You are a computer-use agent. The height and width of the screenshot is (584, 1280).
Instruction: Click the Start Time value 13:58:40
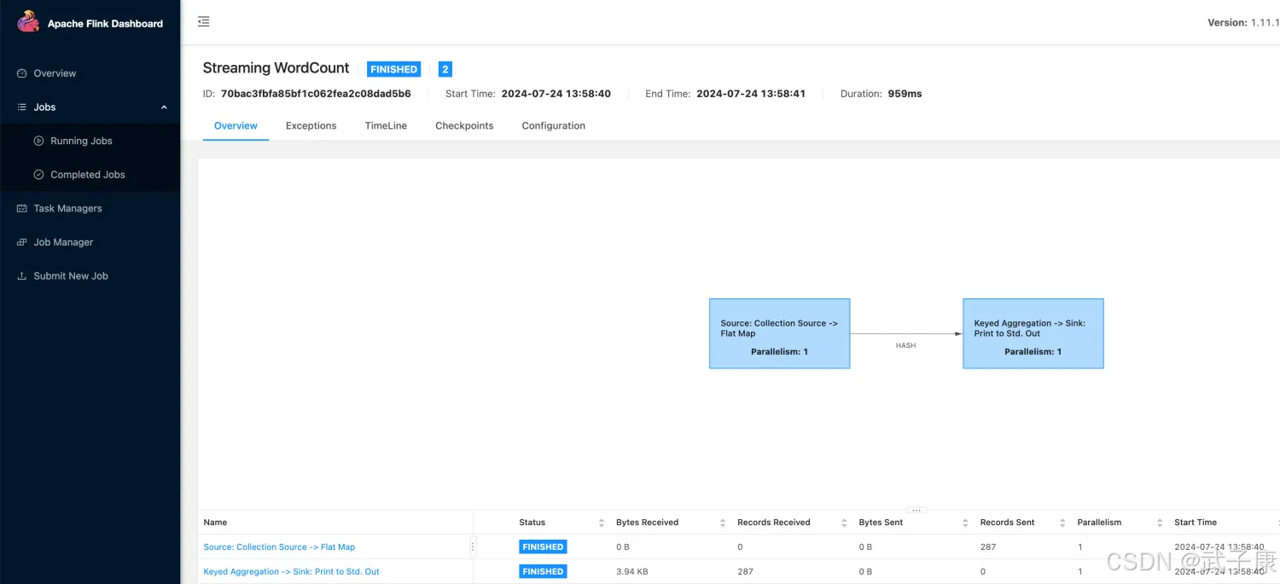(x=556, y=94)
